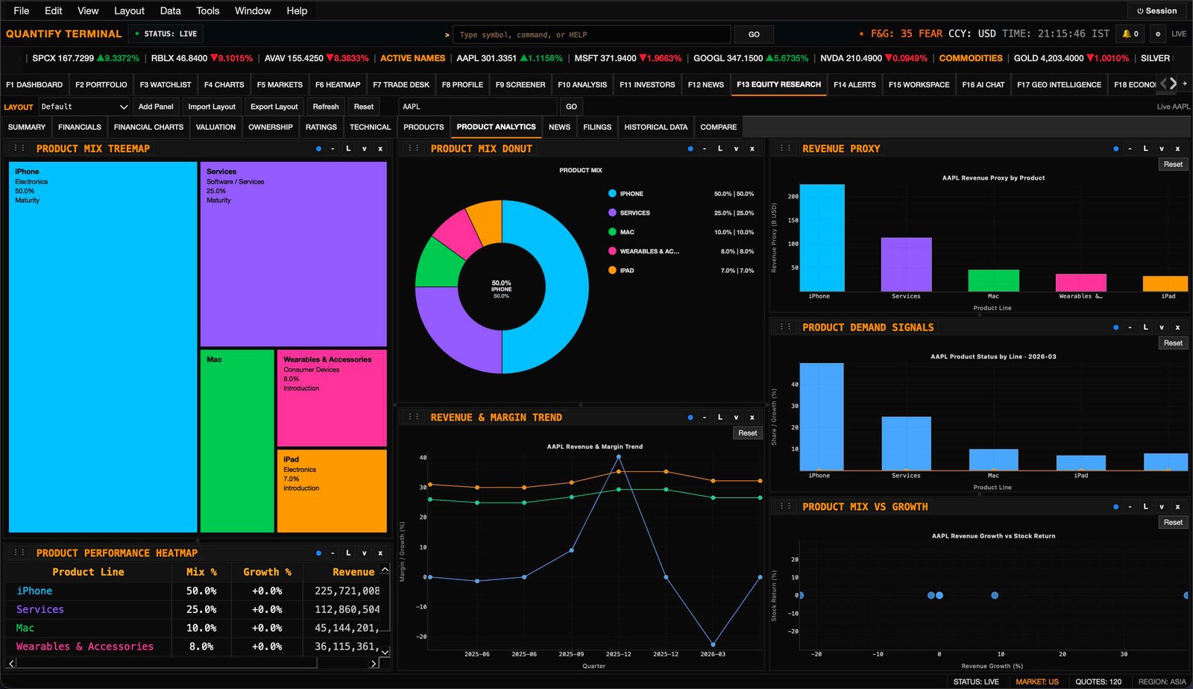Click the iPhone block in treemap
1193x689 pixels.
(x=103, y=347)
